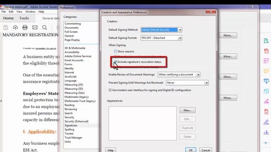Image resolution: width=271 pixels, height=152 pixels.
Task: Open the File menu
Action: click(4, 11)
